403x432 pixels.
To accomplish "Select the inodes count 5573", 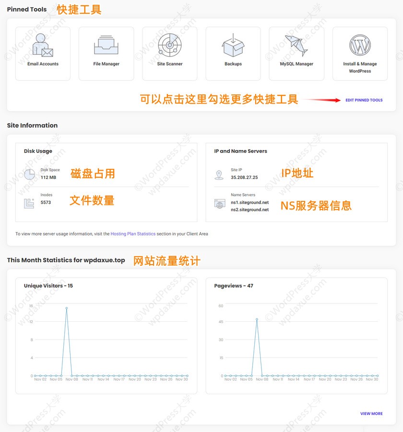I will tap(46, 202).
